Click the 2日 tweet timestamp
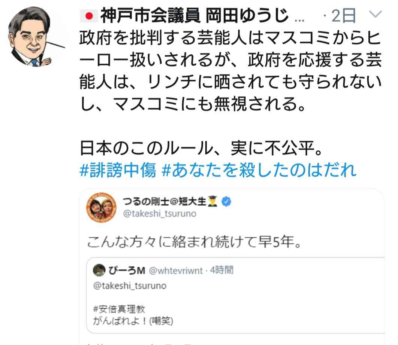398x345 pixels. [x=344, y=16]
